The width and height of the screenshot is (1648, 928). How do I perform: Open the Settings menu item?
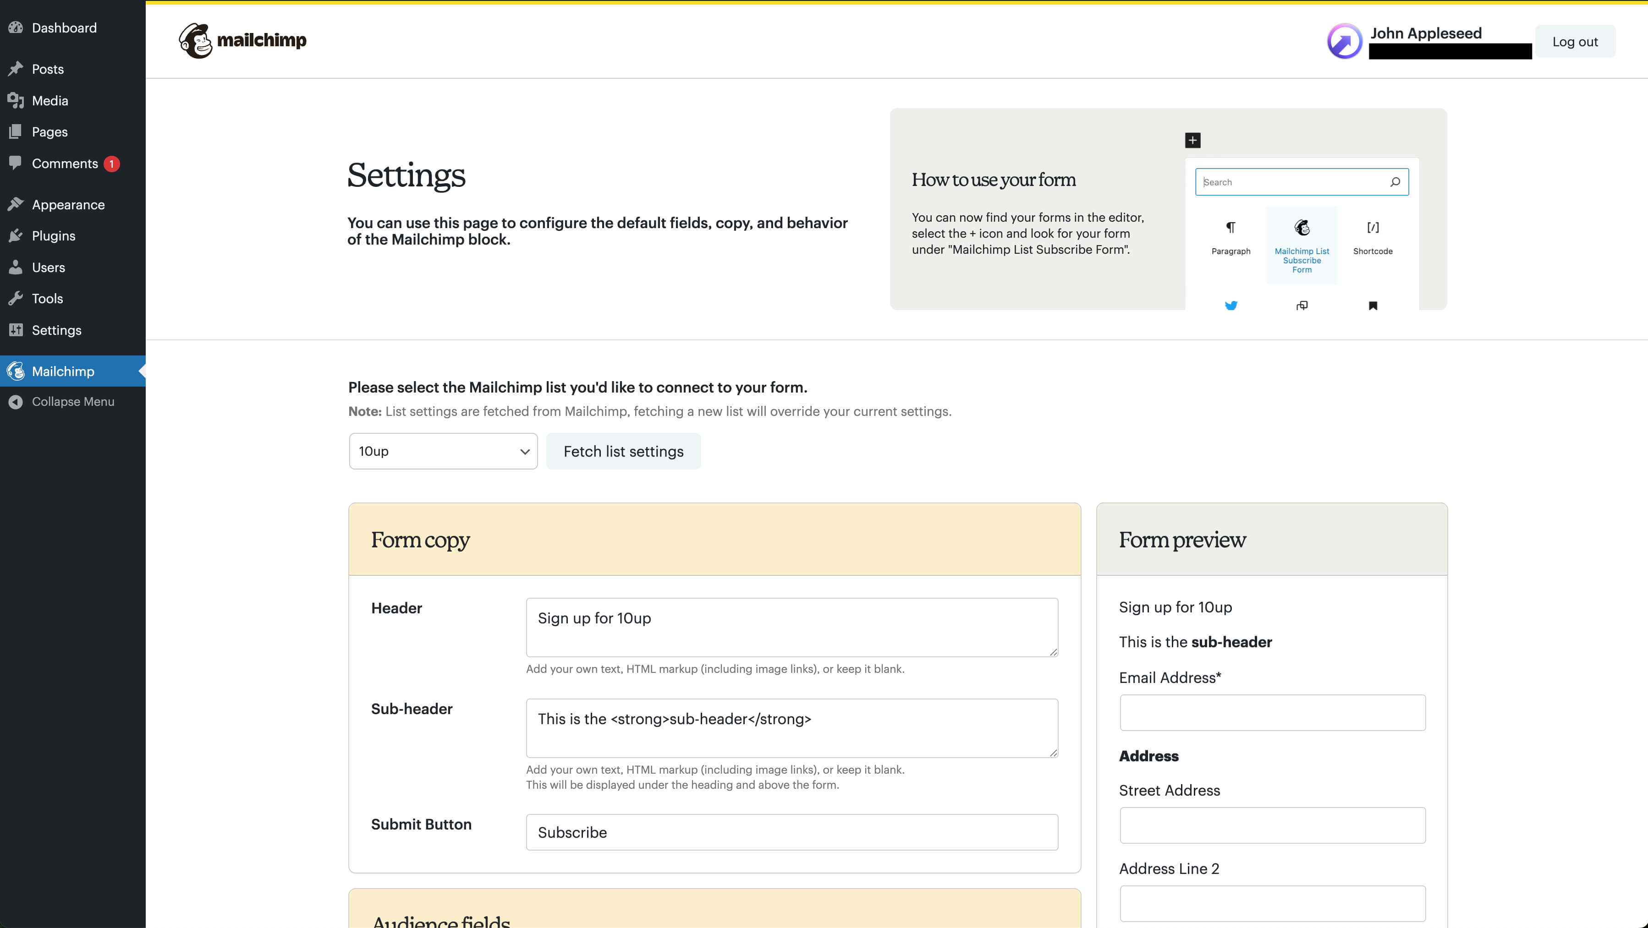tap(73, 330)
